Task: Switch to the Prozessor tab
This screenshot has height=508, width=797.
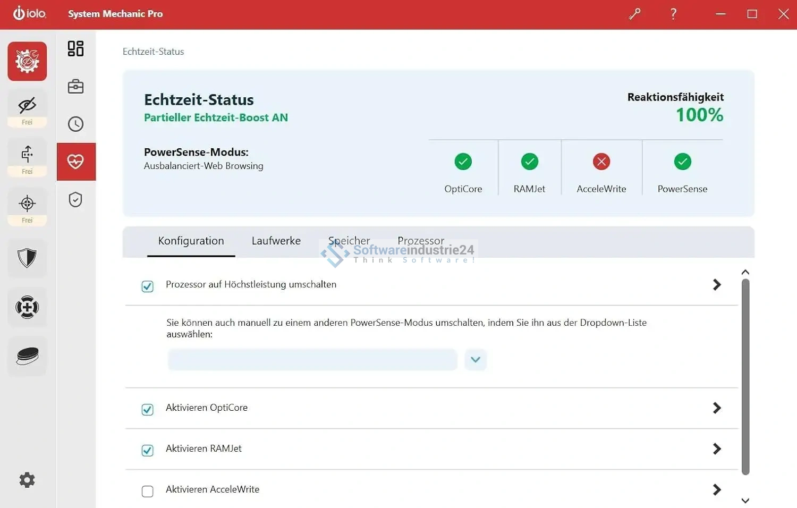Action: (420, 241)
